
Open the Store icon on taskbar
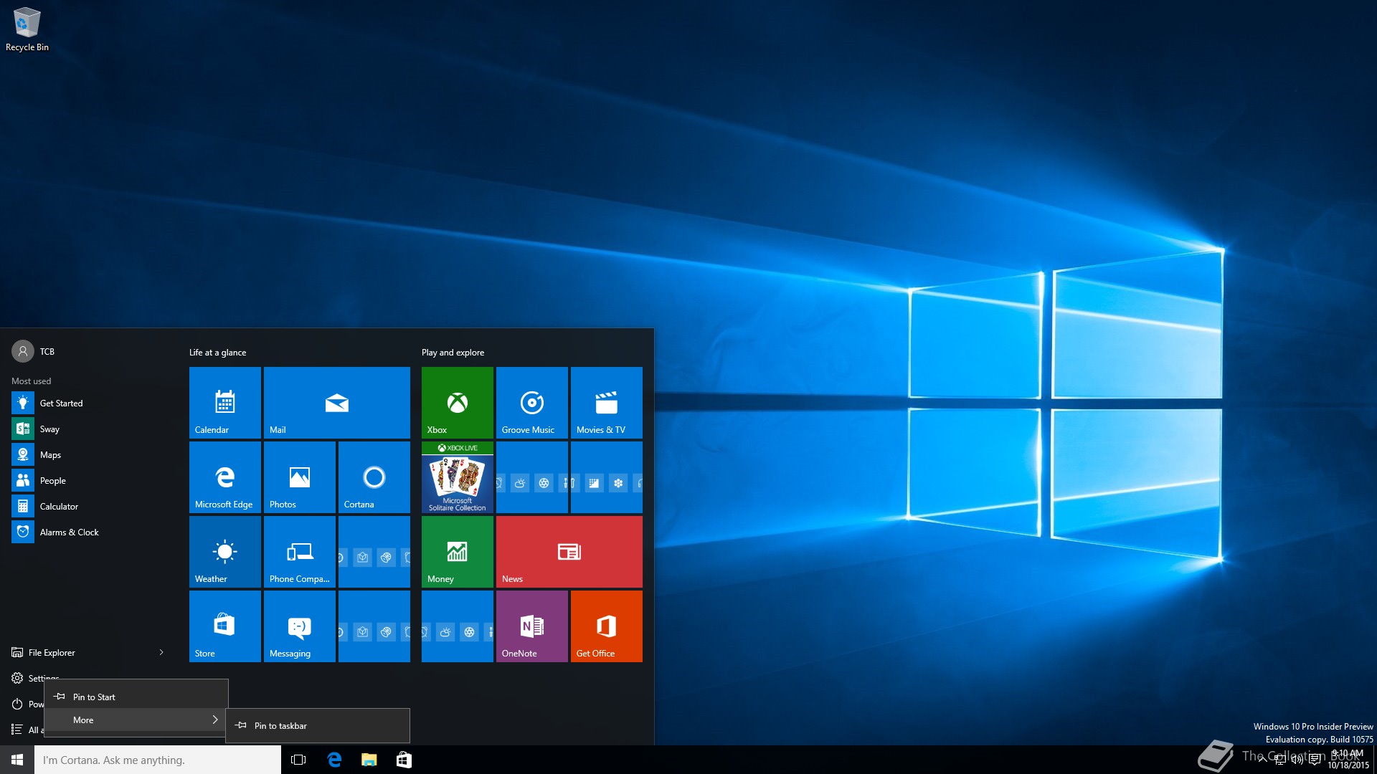click(x=404, y=760)
